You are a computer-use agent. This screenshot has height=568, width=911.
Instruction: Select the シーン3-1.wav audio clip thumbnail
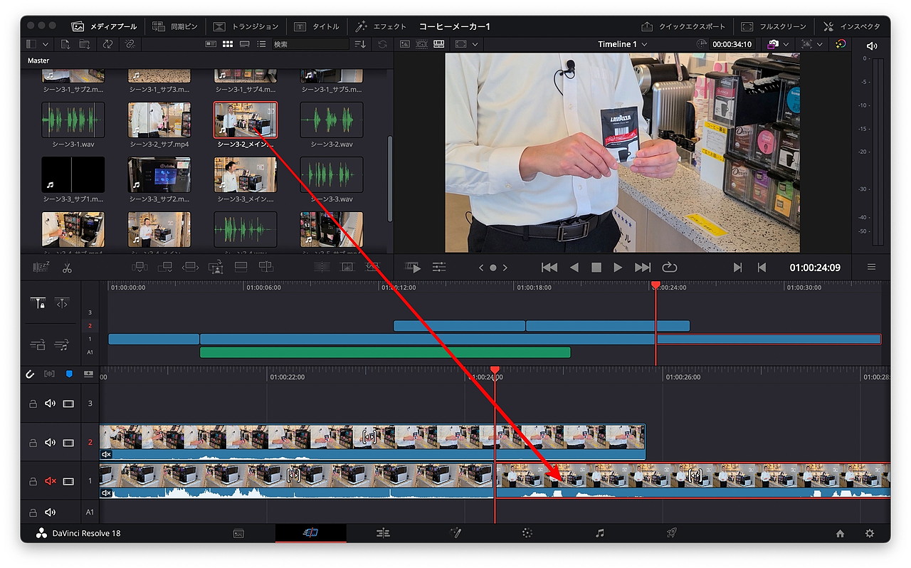click(73, 120)
